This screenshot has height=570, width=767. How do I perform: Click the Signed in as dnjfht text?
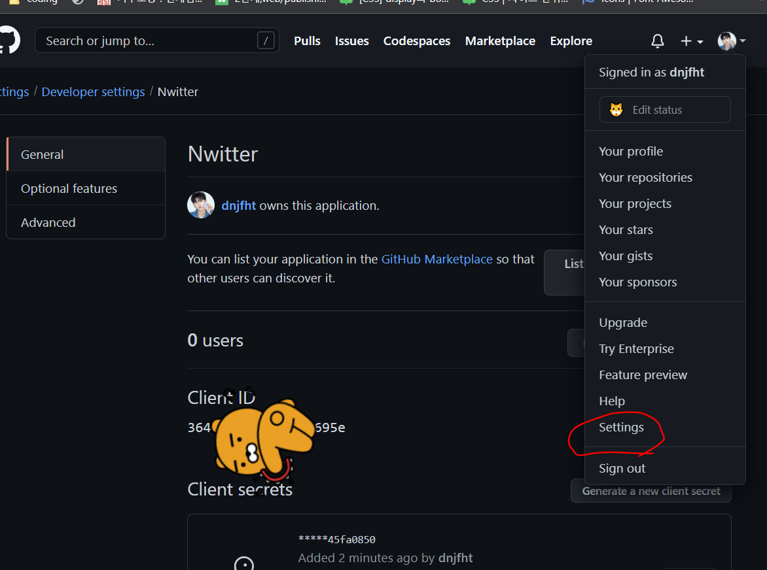point(652,73)
